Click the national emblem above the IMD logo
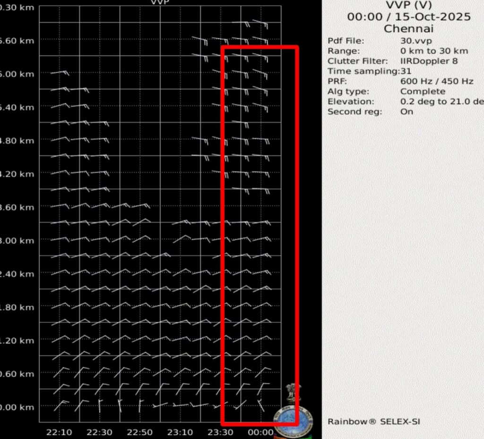This screenshot has height=439, width=484. point(294,393)
